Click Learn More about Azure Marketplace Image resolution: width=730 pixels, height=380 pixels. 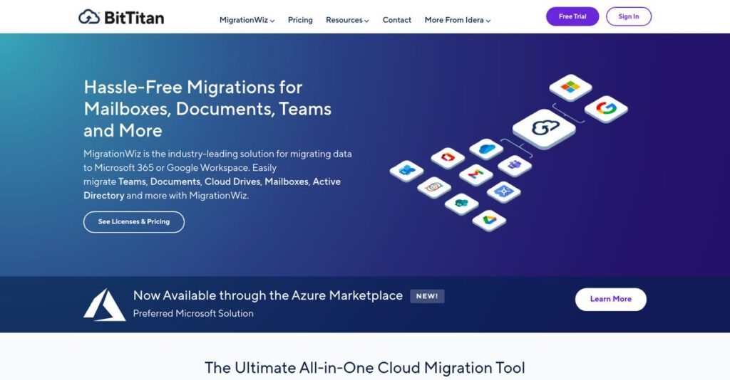[x=611, y=299]
